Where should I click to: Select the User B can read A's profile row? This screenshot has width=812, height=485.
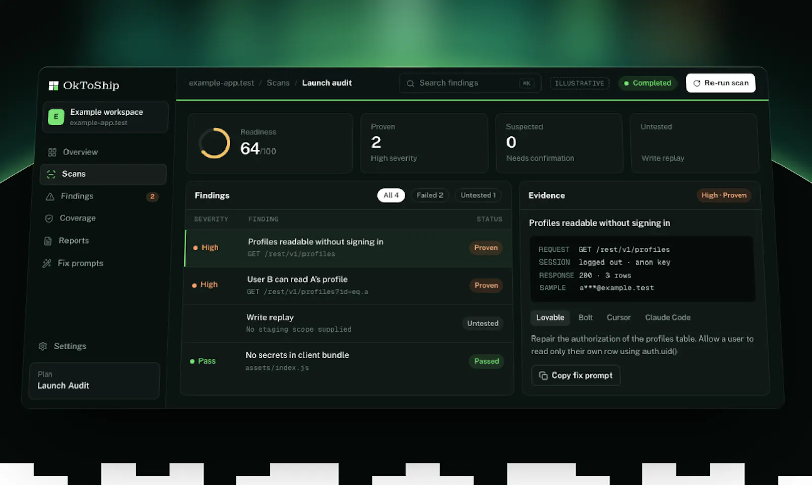(x=348, y=285)
